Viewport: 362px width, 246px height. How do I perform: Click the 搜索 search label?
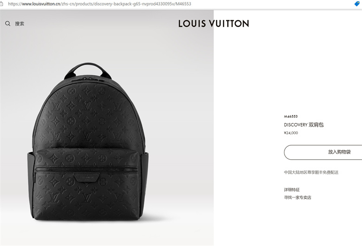point(19,24)
